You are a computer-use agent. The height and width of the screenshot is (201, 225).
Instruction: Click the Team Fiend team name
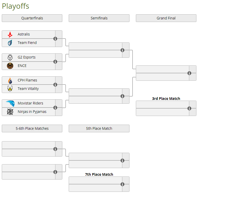(27, 43)
